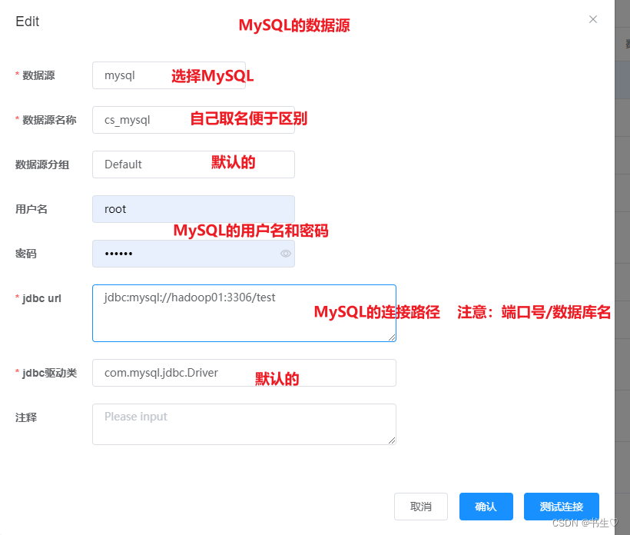
Task: Click the jdbc驱动类 field label
Action: tap(49, 373)
